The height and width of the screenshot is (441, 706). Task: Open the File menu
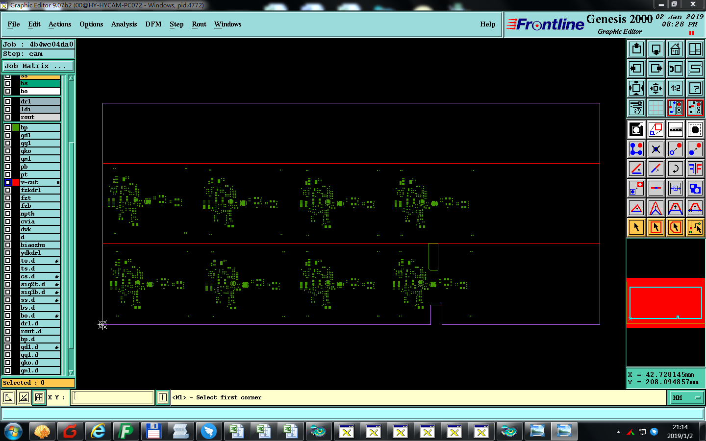pos(14,24)
